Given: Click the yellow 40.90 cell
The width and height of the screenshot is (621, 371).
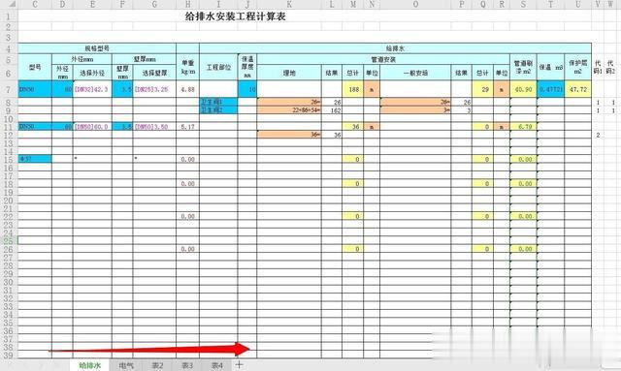Looking at the screenshot, I should coord(523,89).
